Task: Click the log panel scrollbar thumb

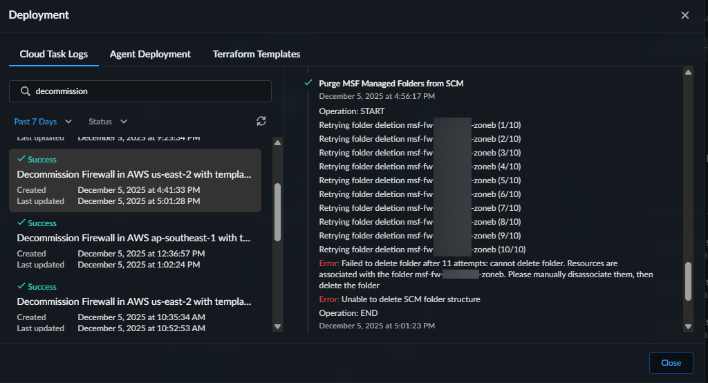Action: 687,281
